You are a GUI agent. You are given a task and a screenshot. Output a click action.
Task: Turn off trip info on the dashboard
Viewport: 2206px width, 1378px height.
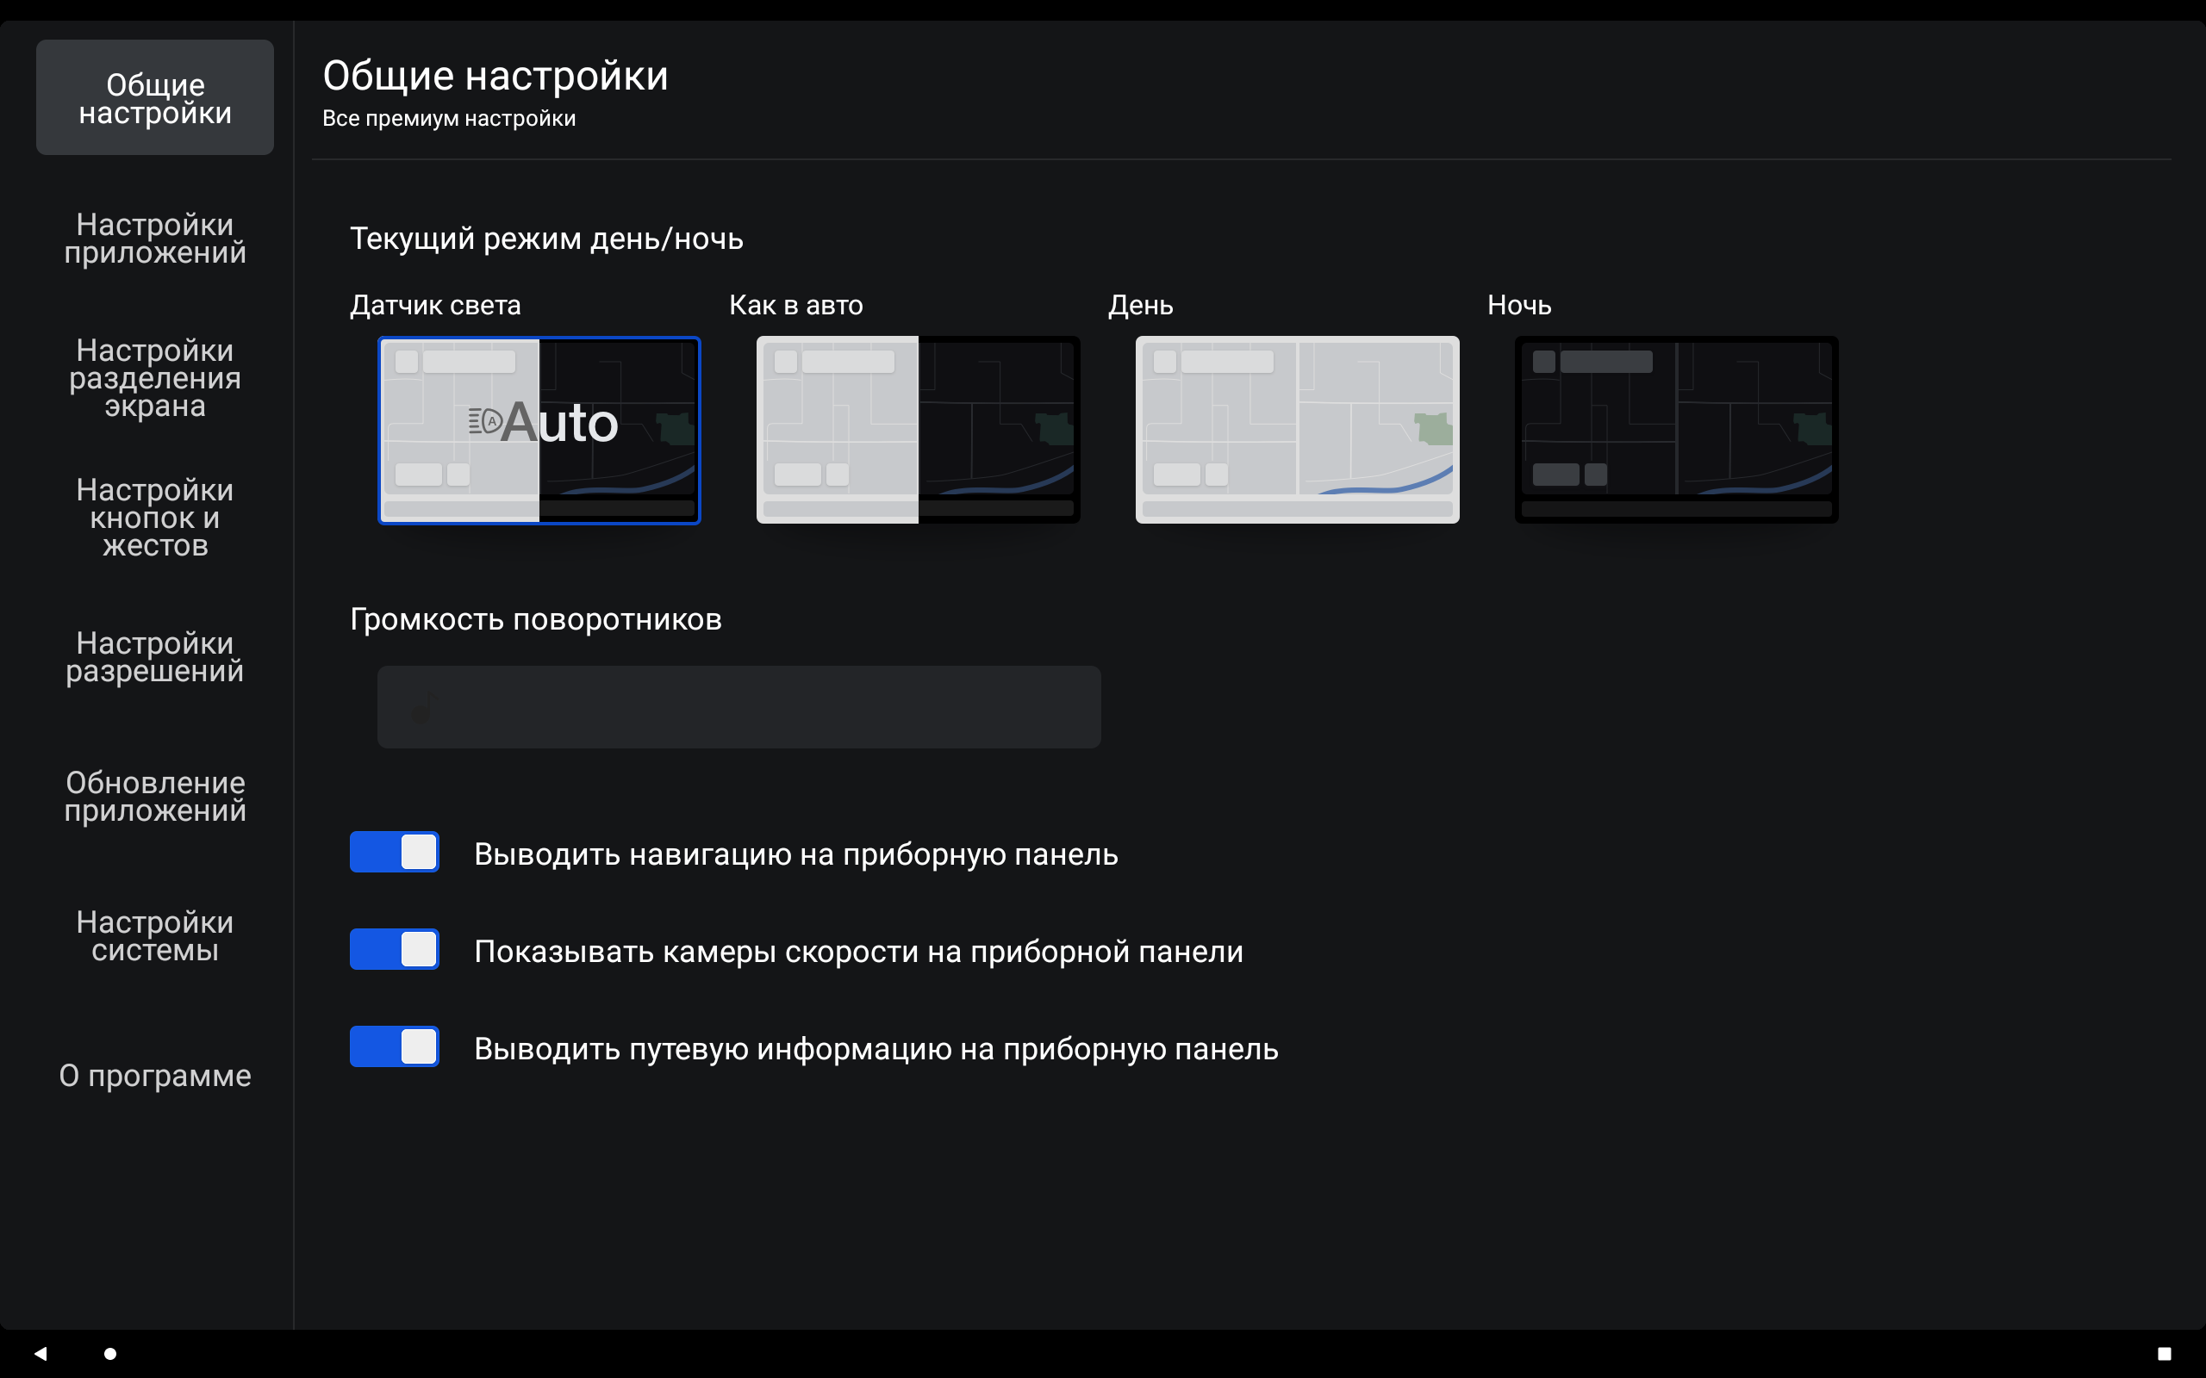(394, 1046)
